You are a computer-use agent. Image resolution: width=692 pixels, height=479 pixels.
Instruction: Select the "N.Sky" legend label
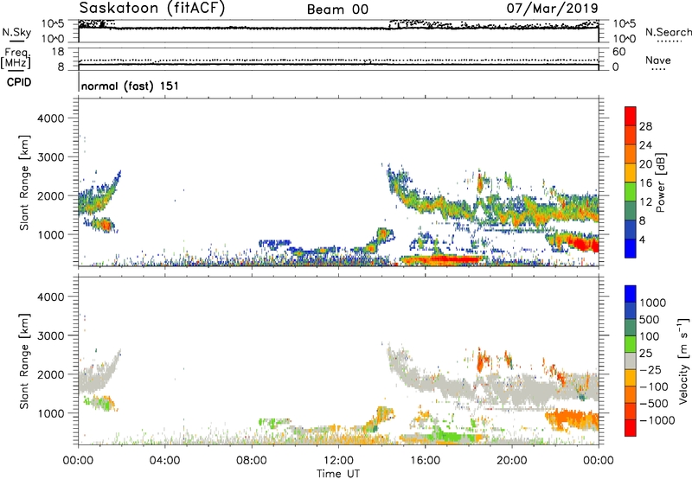pyautogui.click(x=16, y=32)
